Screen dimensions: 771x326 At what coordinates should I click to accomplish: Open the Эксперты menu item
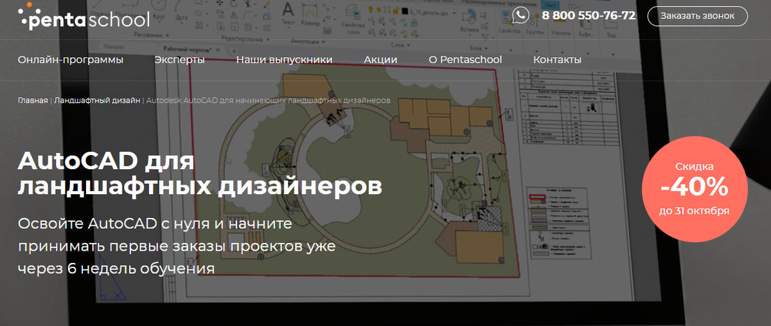tap(179, 60)
